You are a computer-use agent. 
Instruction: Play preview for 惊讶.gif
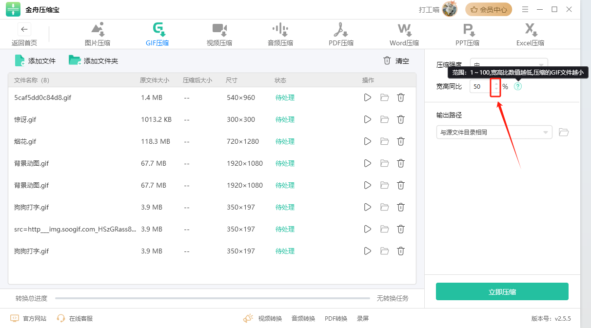pyautogui.click(x=368, y=119)
